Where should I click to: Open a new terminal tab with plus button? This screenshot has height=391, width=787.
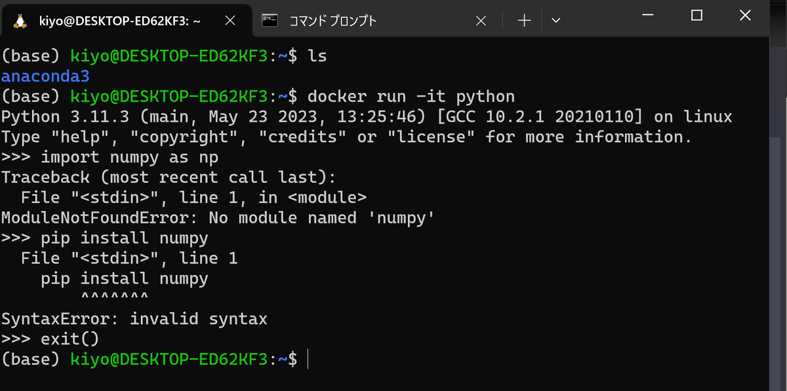click(523, 21)
